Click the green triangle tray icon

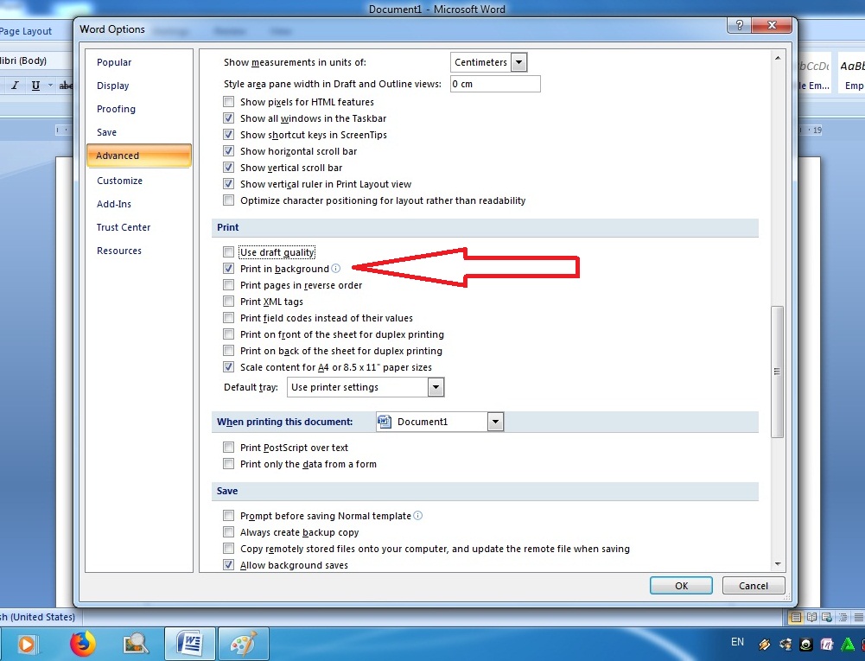848,644
